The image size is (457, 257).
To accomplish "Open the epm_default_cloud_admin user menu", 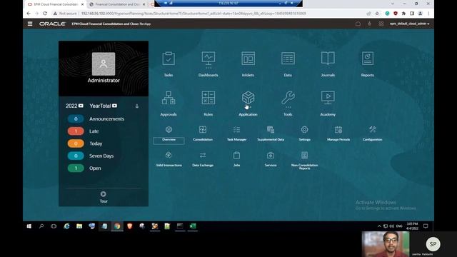I will [x=409, y=24].
